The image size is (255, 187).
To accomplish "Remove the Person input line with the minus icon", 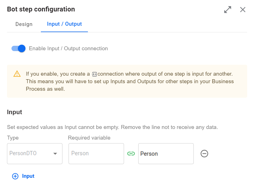I will [x=204, y=154].
